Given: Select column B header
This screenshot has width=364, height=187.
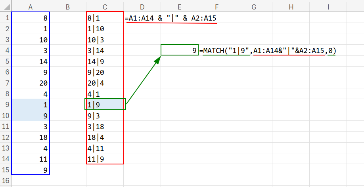Looking at the screenshot, I should tap(68, 6).
